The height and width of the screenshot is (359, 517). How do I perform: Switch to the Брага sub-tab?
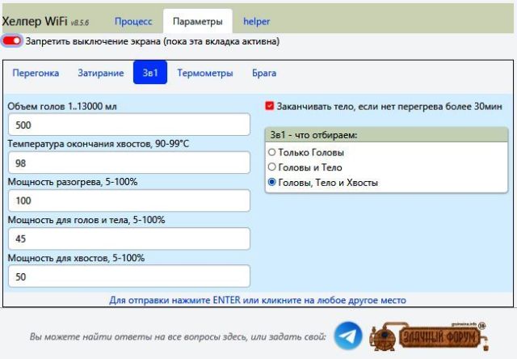click(x=264, y=73)
